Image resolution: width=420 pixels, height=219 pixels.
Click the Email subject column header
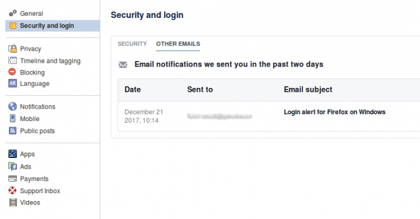(x=308, y=90)
